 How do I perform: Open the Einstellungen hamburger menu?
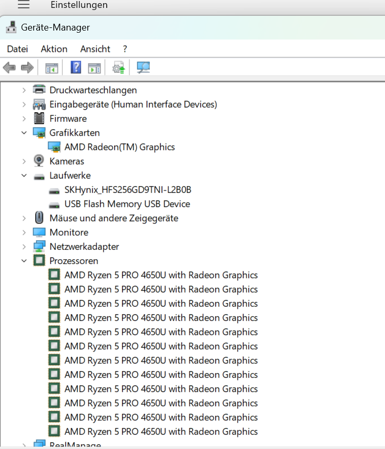[x=24, y=4]
